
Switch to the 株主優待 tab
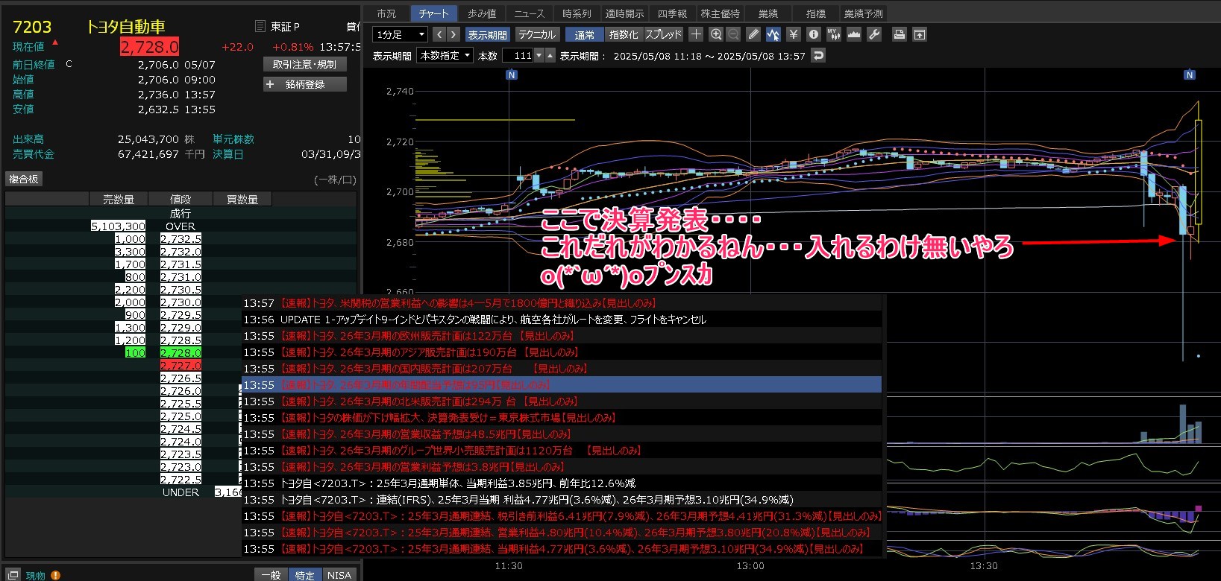point(720,13)
